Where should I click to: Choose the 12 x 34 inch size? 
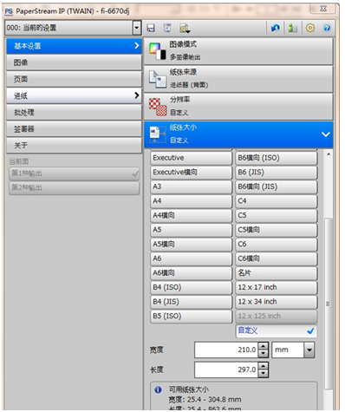tap(277, 302)
